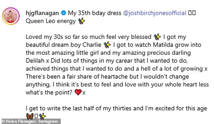Click the phrase what's the point?

pos(49,93)
